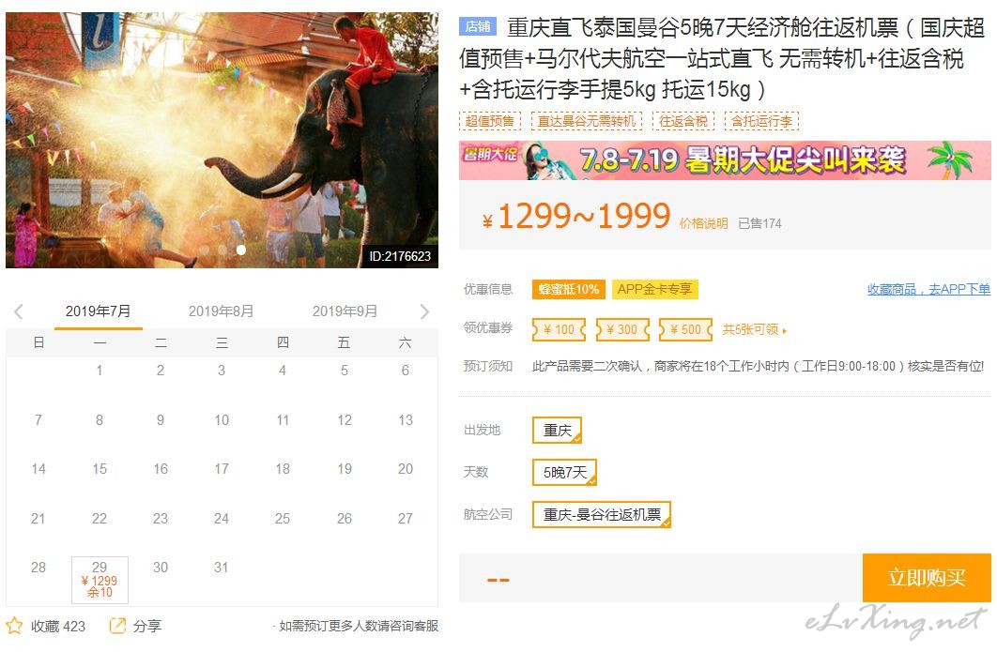Click the 暑期大促 promotional banner
This screenshot has height=652, width=997.
[x=725, y=160]
